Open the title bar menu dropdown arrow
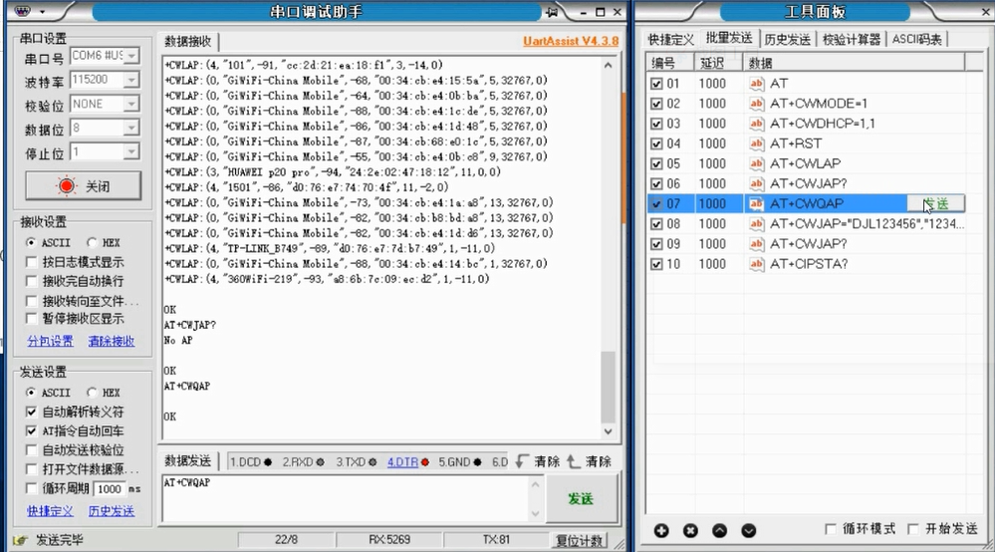 click(43, 11)
